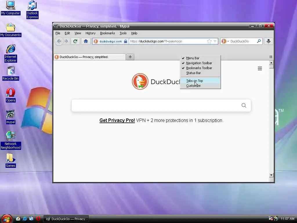The width and height of the screenshot is (297, 223).
Task: Open Network Neighborhood icon
Action: coord(11,140)
